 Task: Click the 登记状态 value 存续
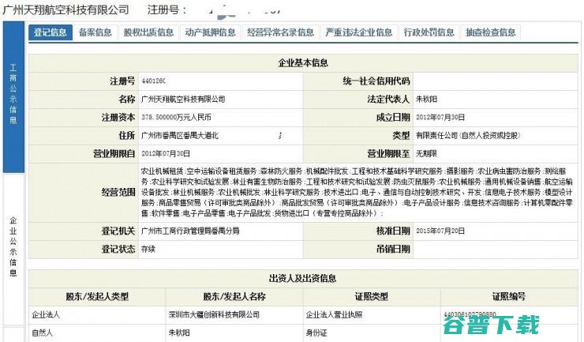[148, 249]
